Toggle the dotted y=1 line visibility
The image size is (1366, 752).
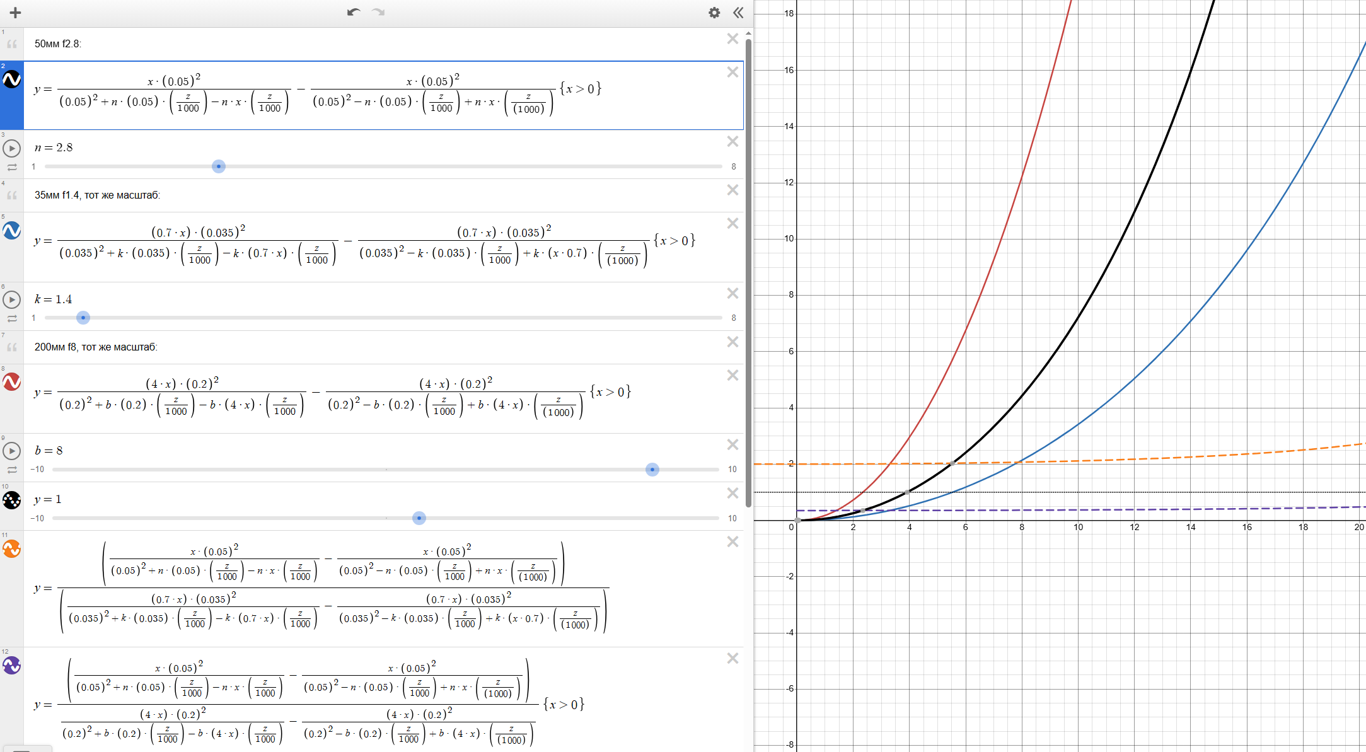tap(12, 500)
